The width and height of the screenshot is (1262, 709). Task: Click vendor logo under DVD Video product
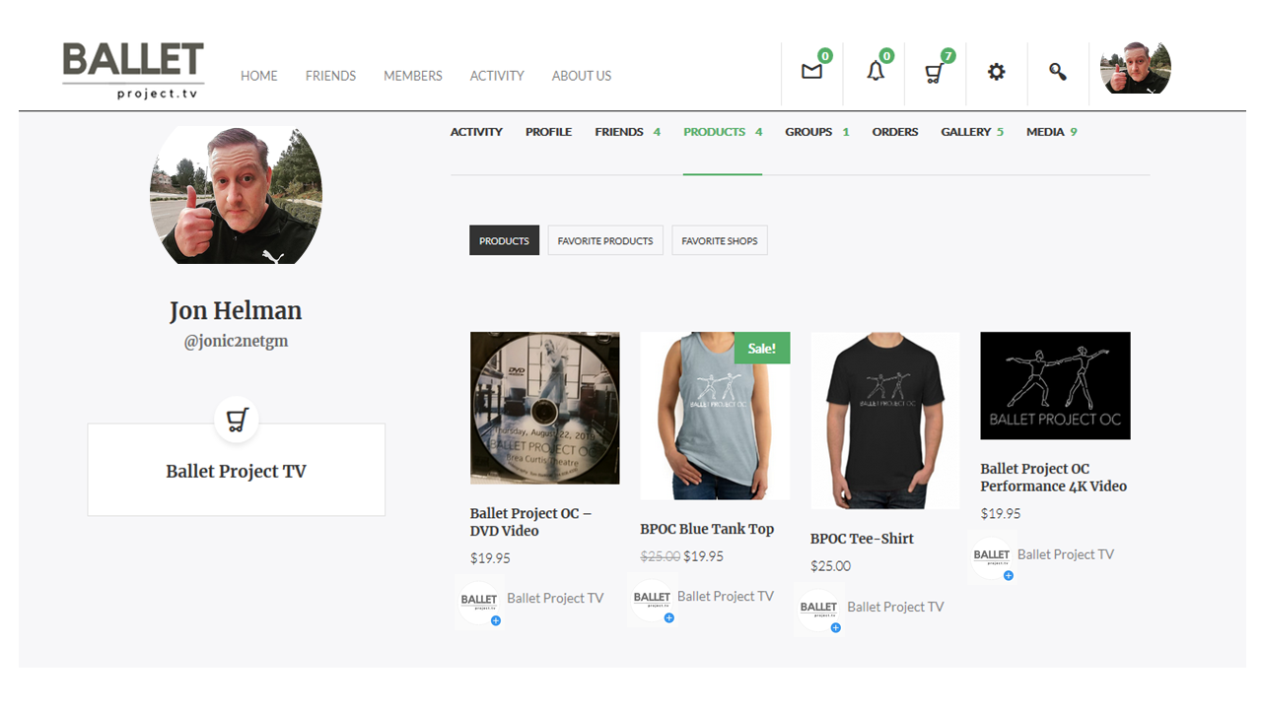tap(479, 601)
